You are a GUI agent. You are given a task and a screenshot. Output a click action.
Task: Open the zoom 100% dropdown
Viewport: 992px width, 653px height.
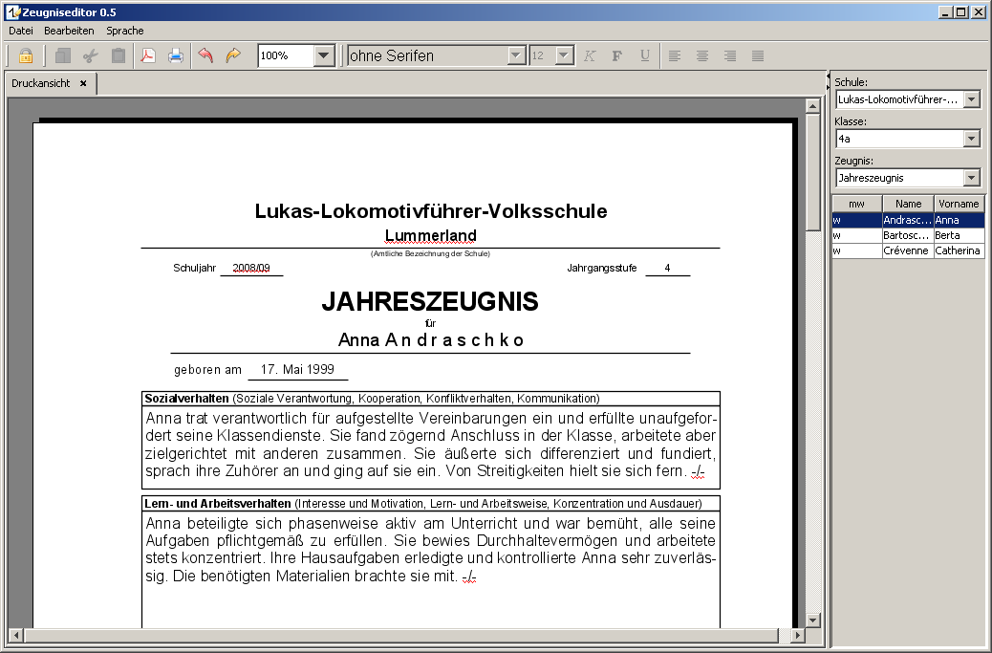click(x=324, y=55)
